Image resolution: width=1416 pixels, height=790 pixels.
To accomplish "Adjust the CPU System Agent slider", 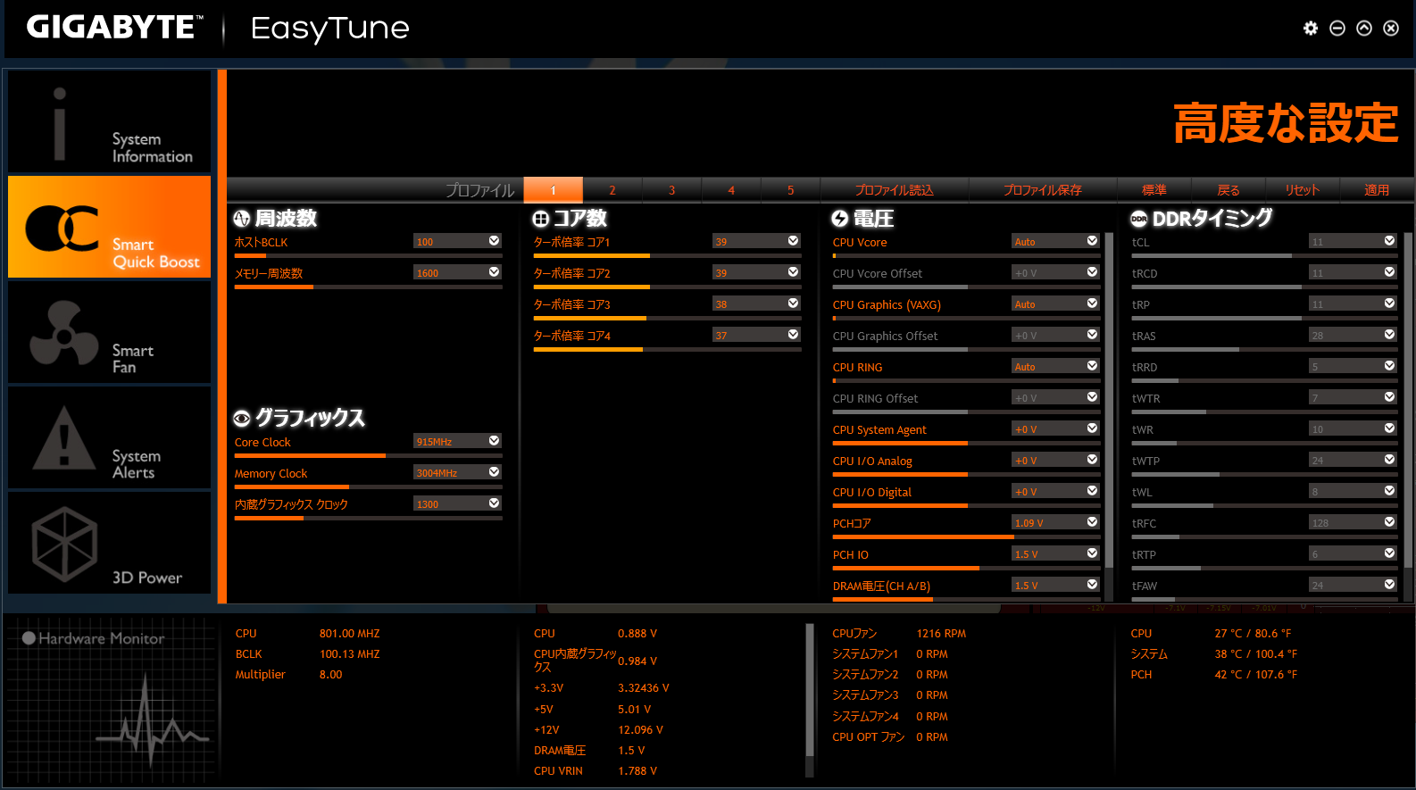I will click(967, 444).
